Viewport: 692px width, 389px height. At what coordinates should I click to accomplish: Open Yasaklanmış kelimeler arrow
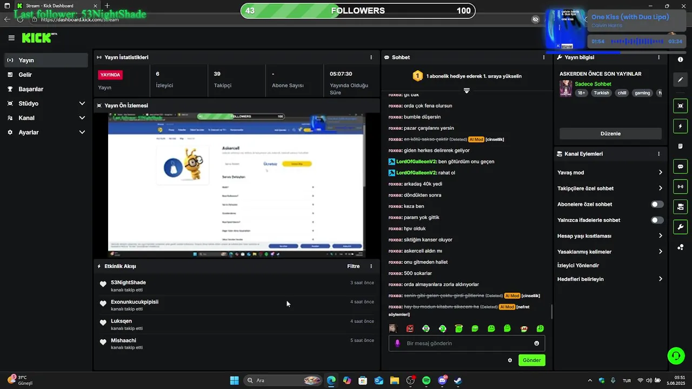click(660, 252)
